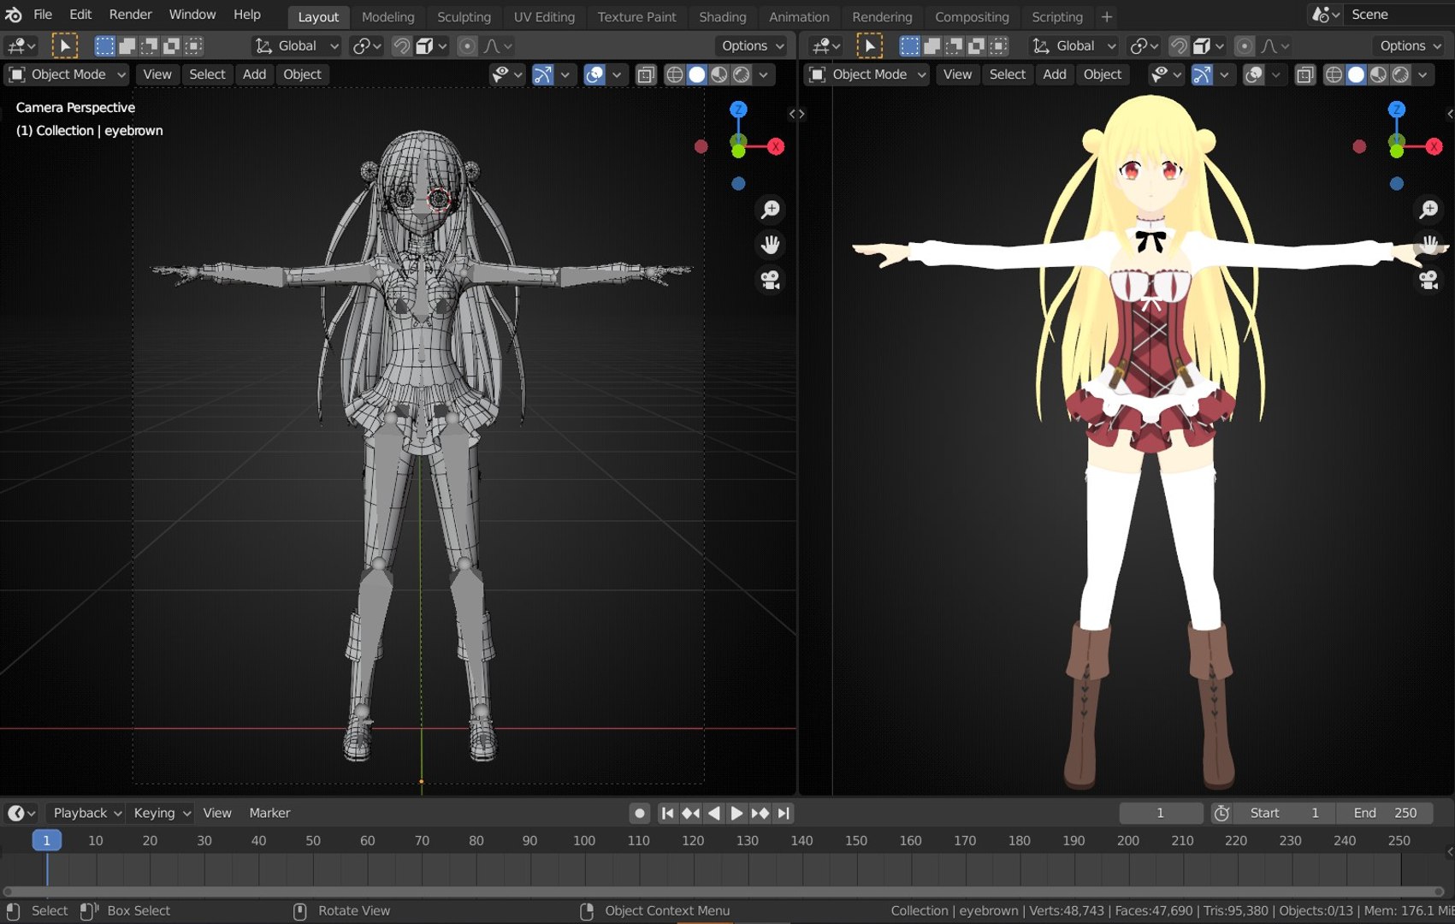Jump to previous keyframe
This screenshot has width=1455, height=924.
click(690, 813)
